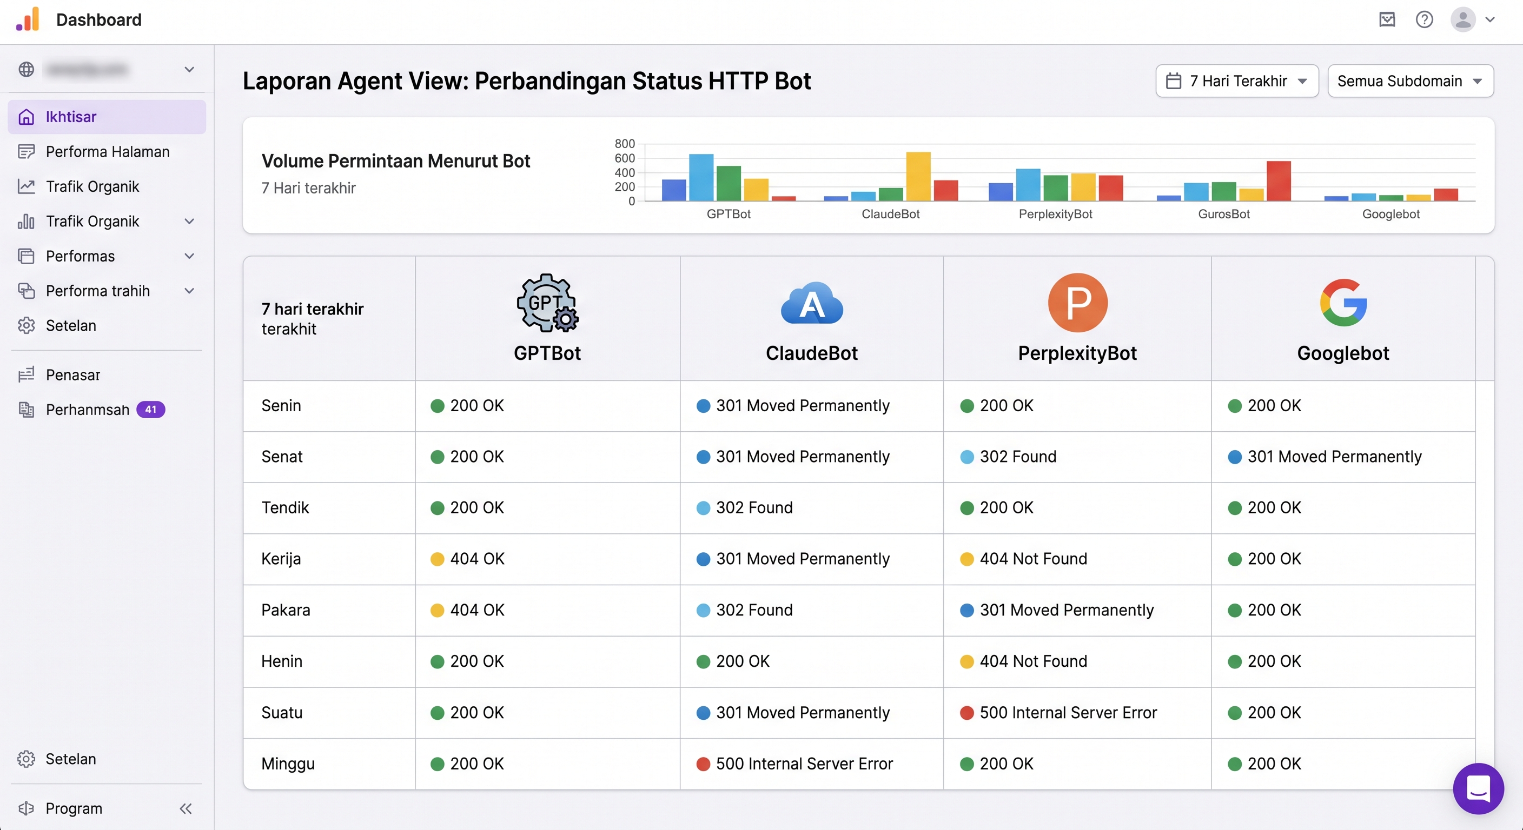1523x830 pixels.
Task: Click the globe icon beside the domain
Action: click(26, 69)
